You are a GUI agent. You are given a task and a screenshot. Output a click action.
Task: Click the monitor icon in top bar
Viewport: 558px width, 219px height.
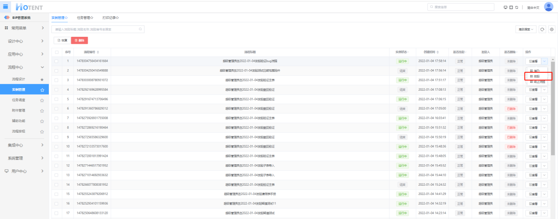click(505, 7)
